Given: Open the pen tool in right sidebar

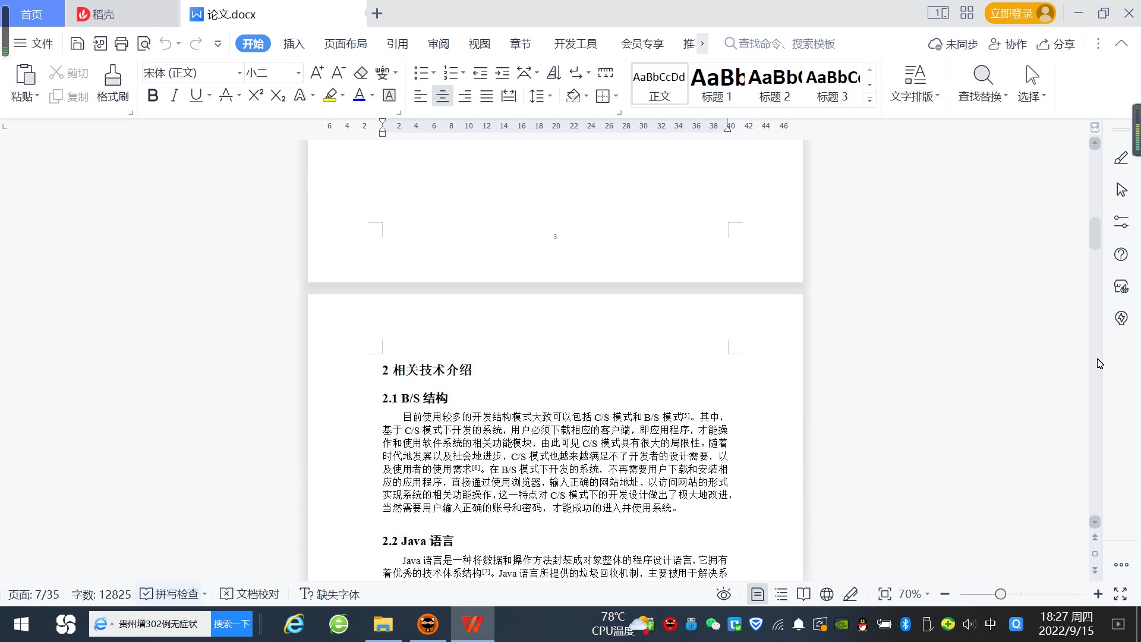Looking at the screenshot, I should coord(1121,158).
